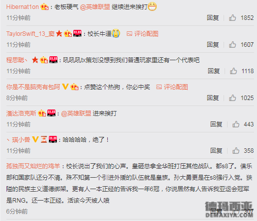Click the red star badge next to 程思聪
Viewport: 257px width, 221px height.
click(35, 60)
